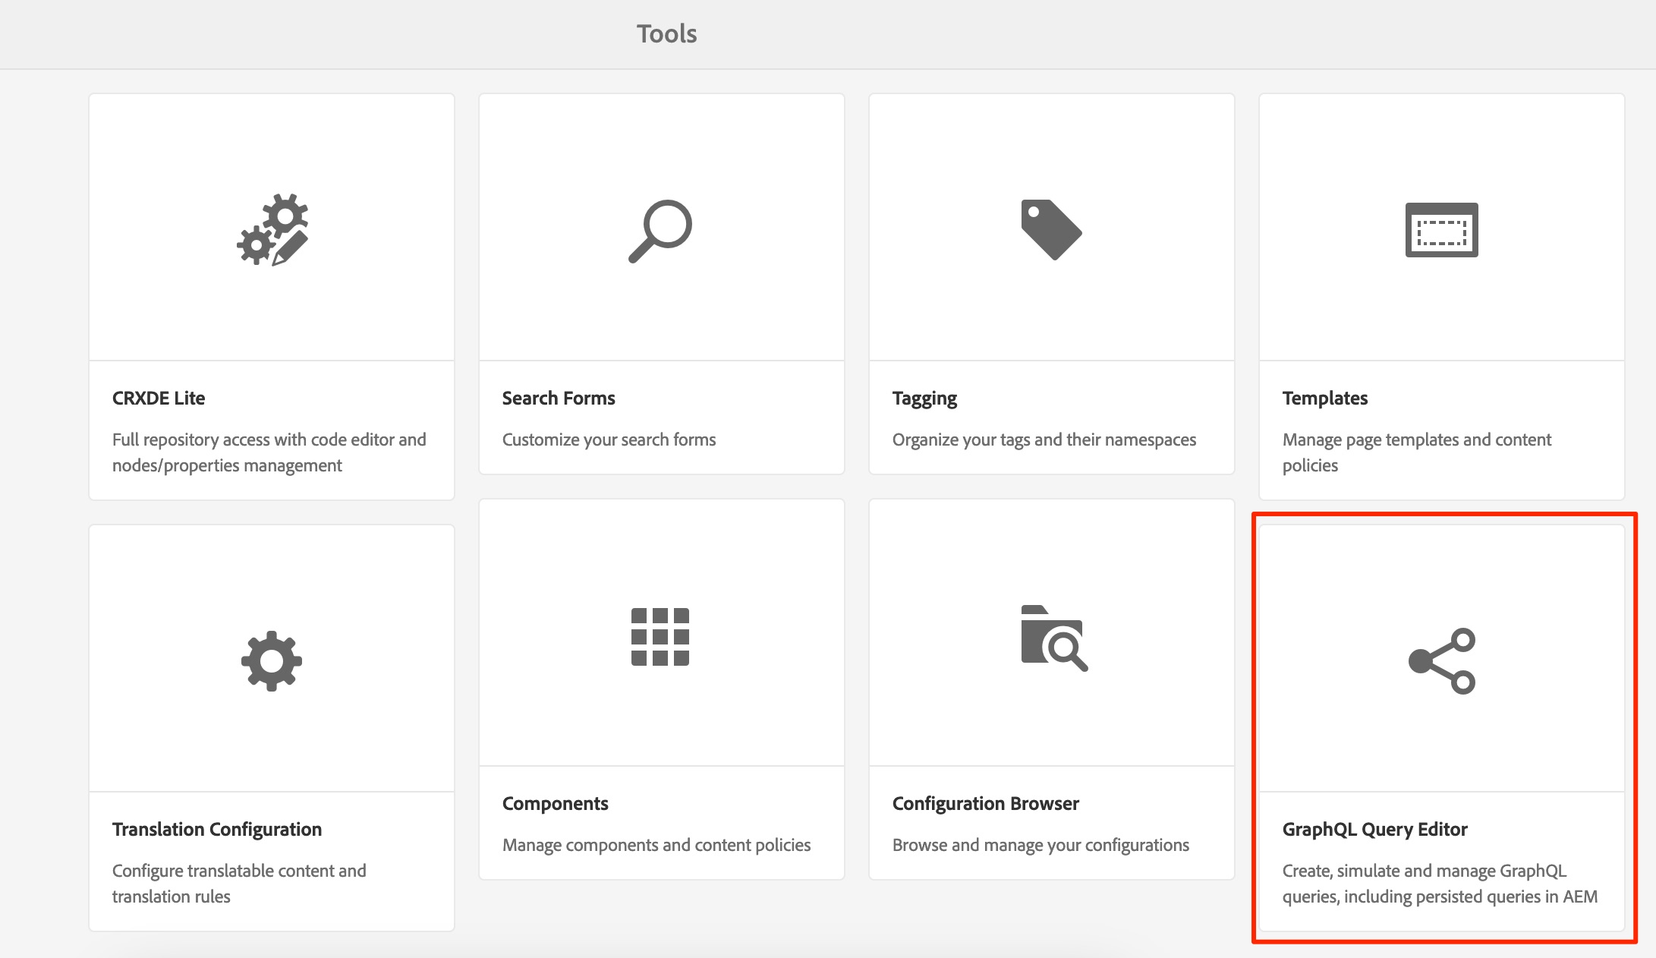1656x958 pixels.
Task: Launch GraphQL Query Editor title link
Action: tap(1374, 829)
